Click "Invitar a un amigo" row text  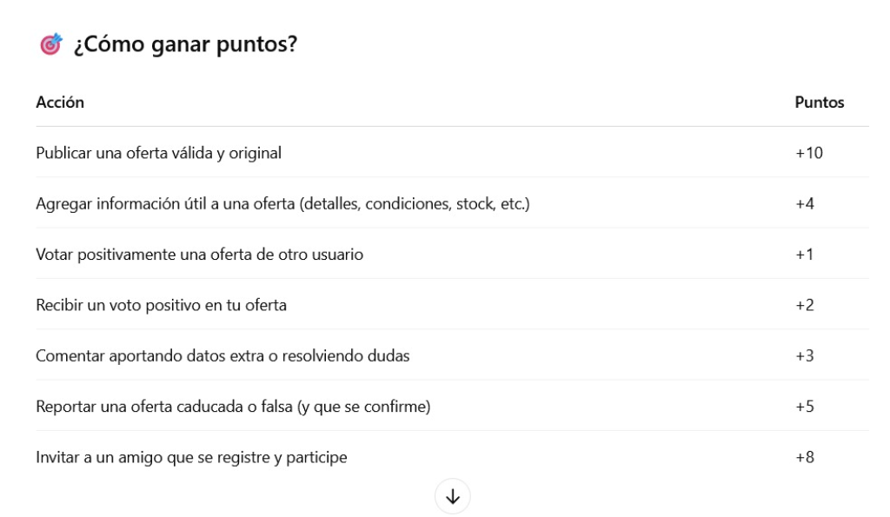(191, 456)
